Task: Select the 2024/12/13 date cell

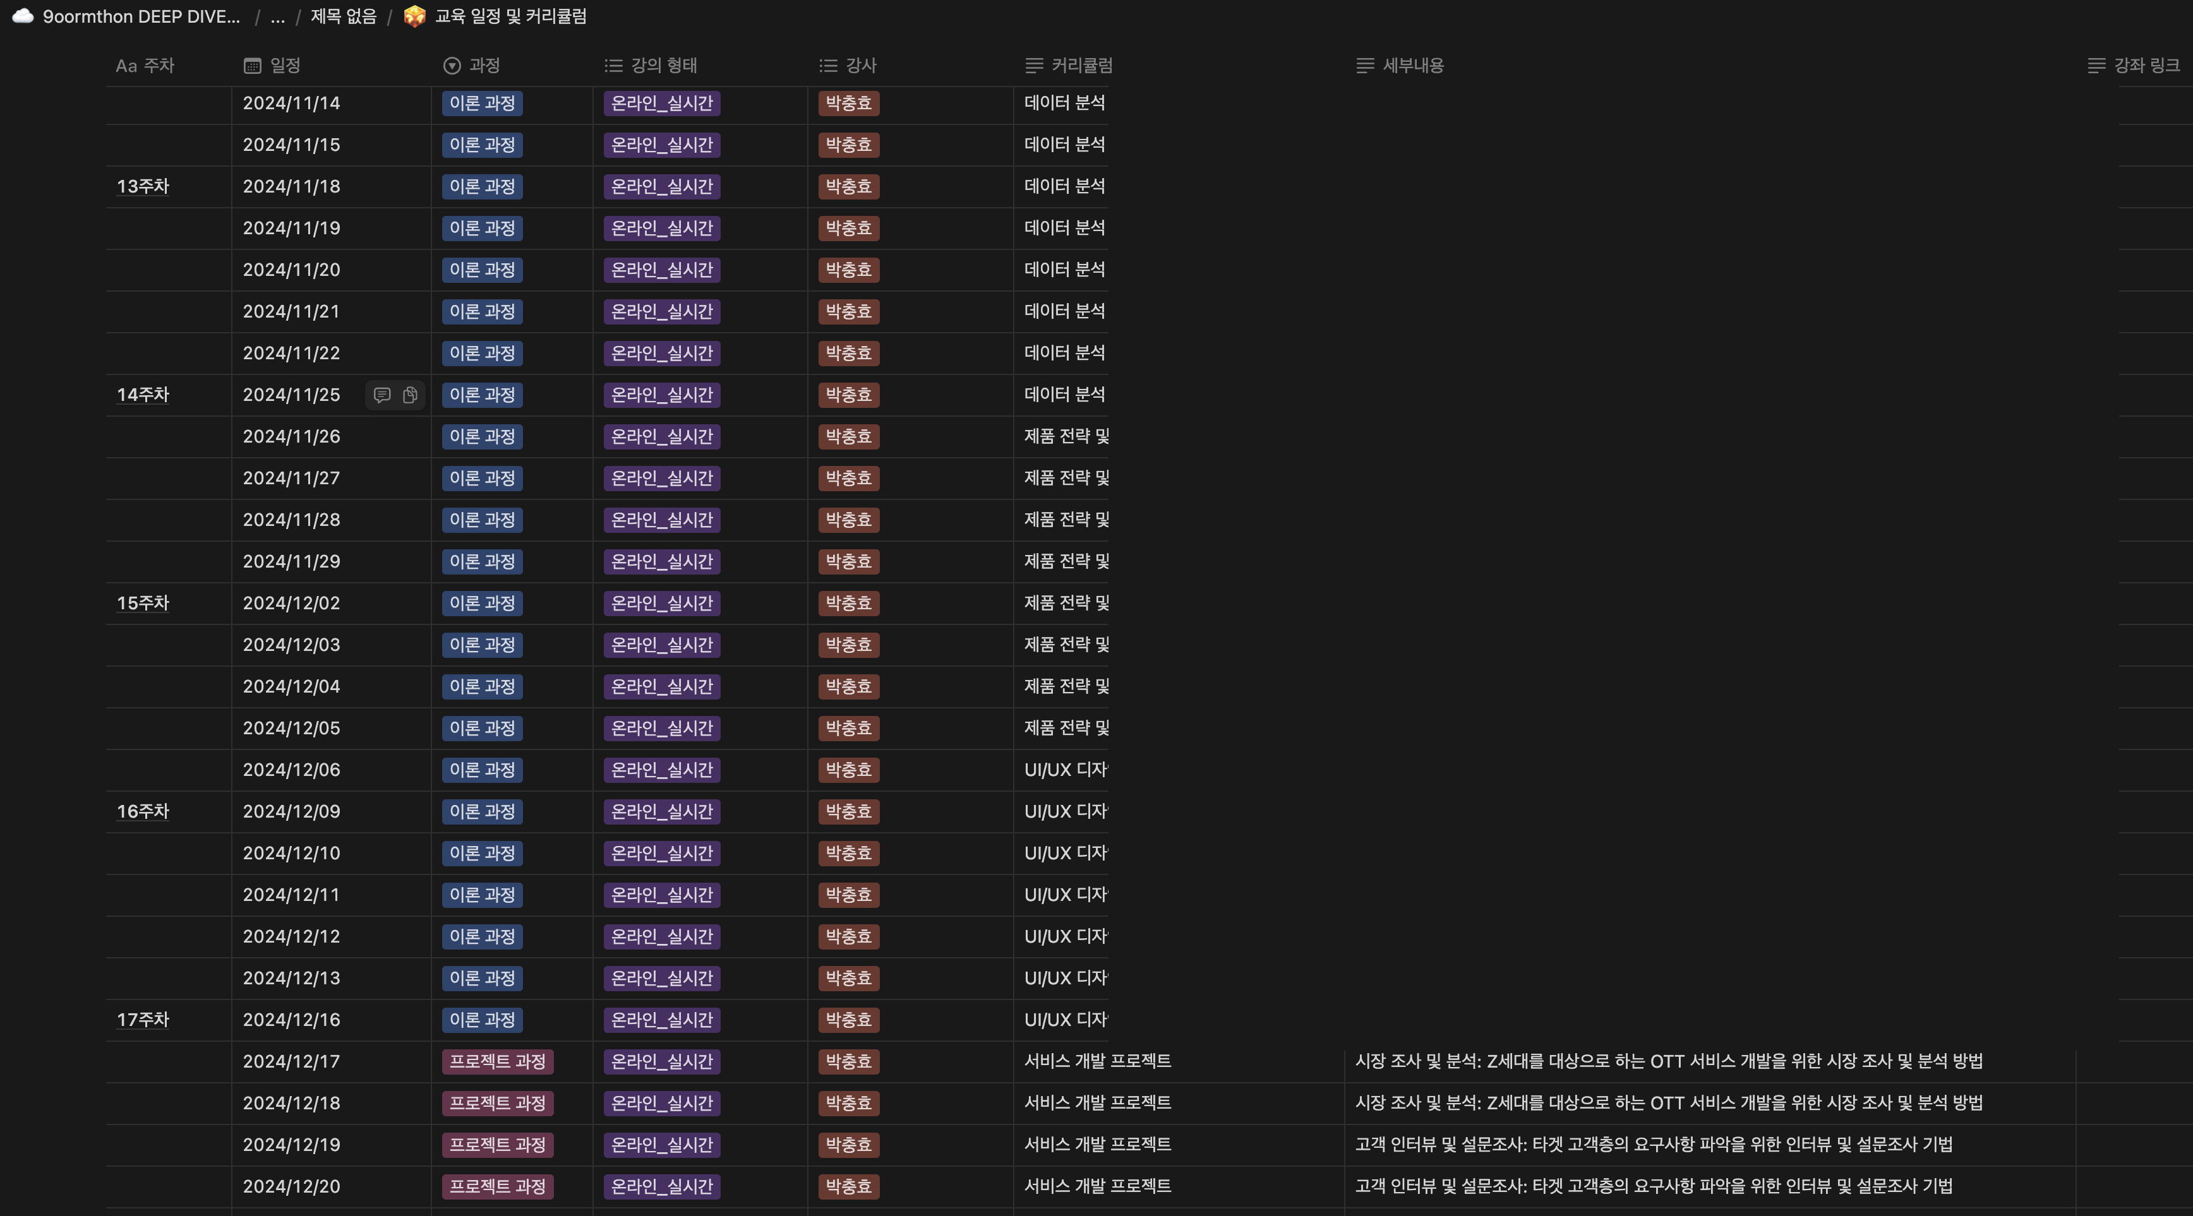Action: pos(331,978)
